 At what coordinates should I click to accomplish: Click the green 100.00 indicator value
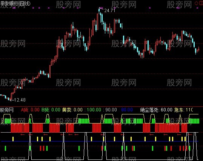(94, 110)
